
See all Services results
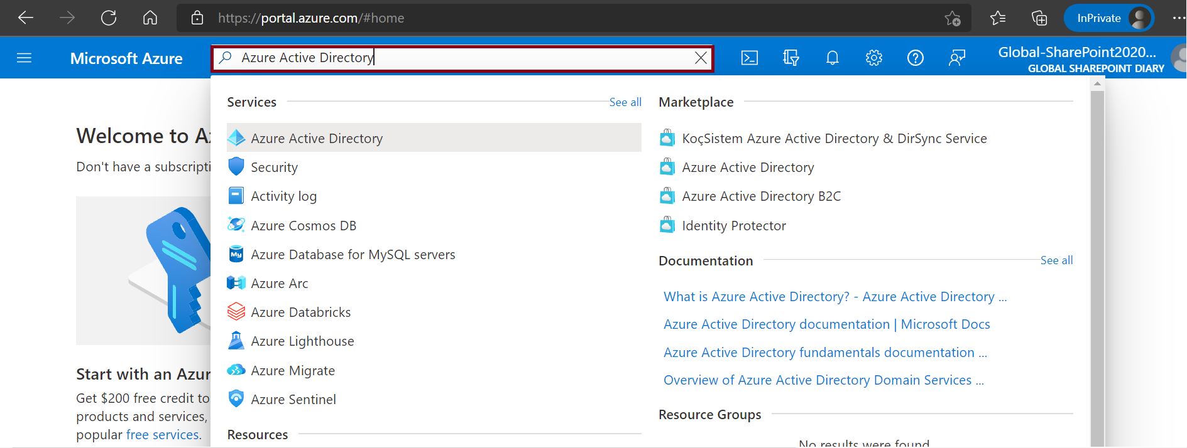click(625, 102)
